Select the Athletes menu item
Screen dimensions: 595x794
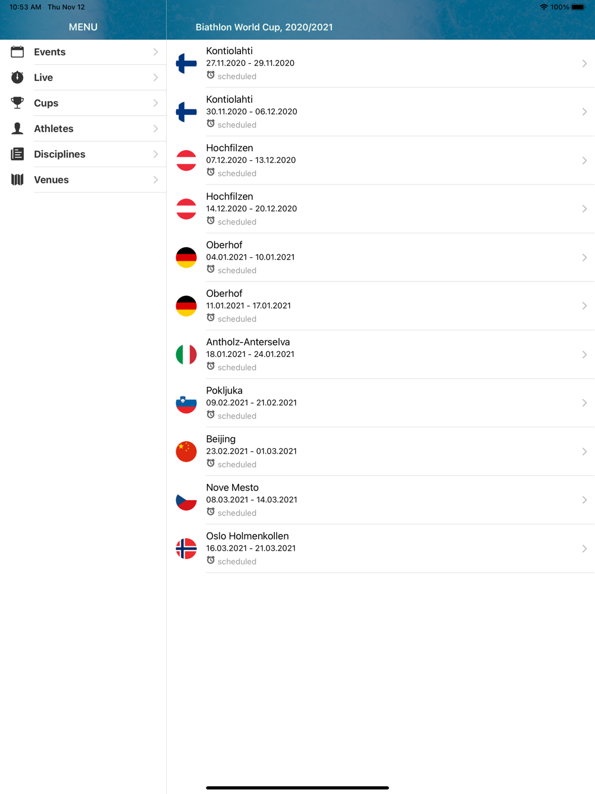pos(83,129)
